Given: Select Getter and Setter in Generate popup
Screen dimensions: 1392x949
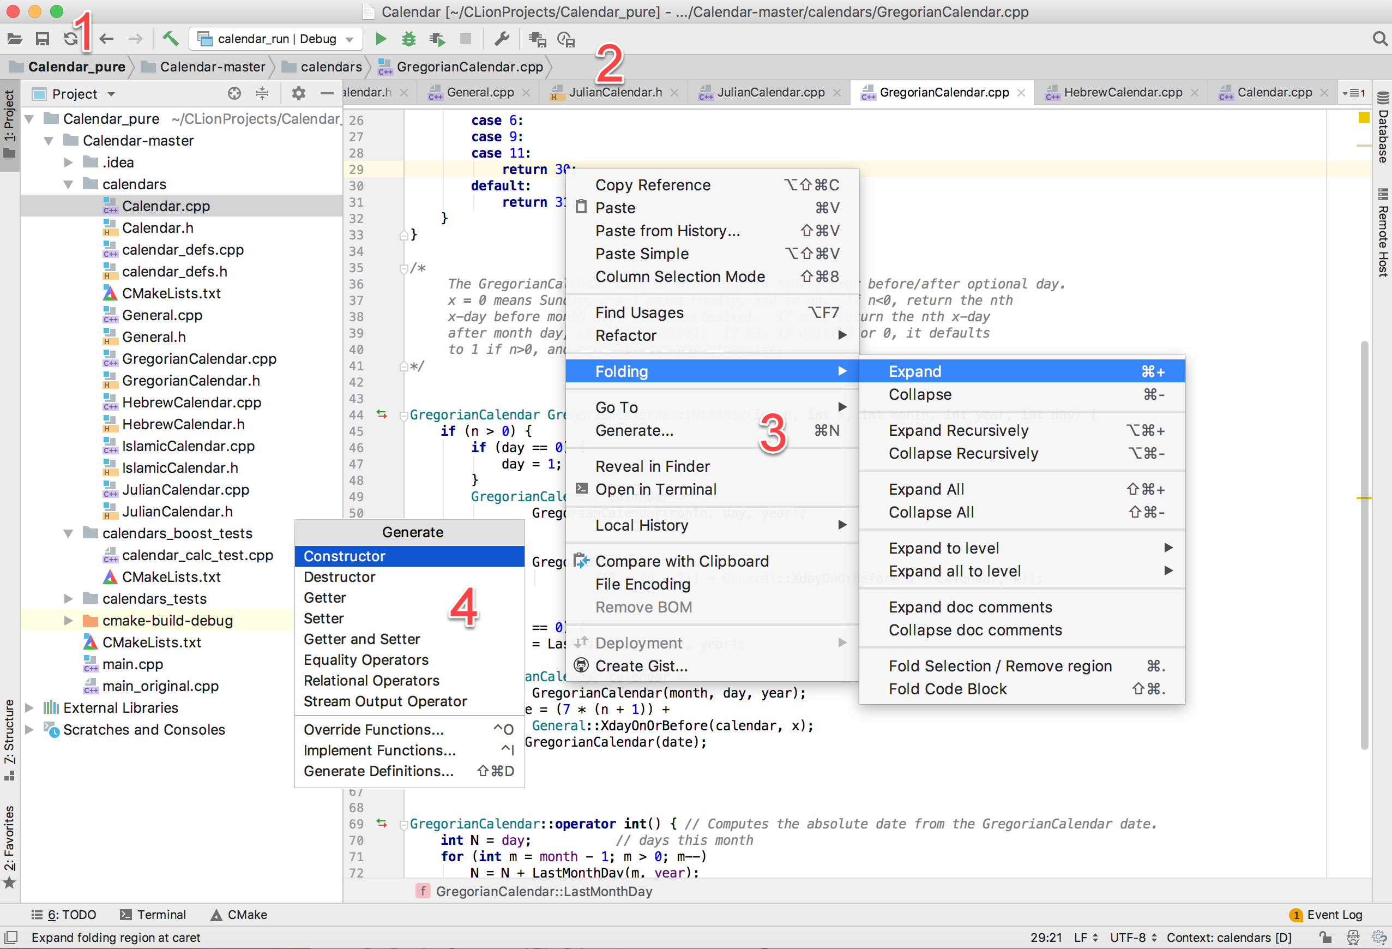Looking at the screenshot, I should pyautogui.click(x=409, y=639).
